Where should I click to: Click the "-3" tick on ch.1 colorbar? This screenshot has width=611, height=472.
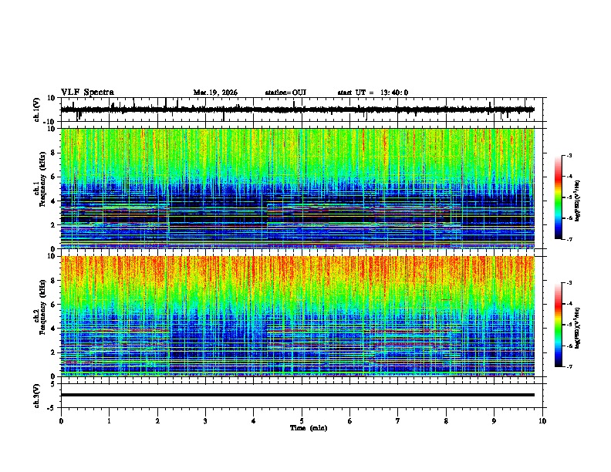(569, 156)
